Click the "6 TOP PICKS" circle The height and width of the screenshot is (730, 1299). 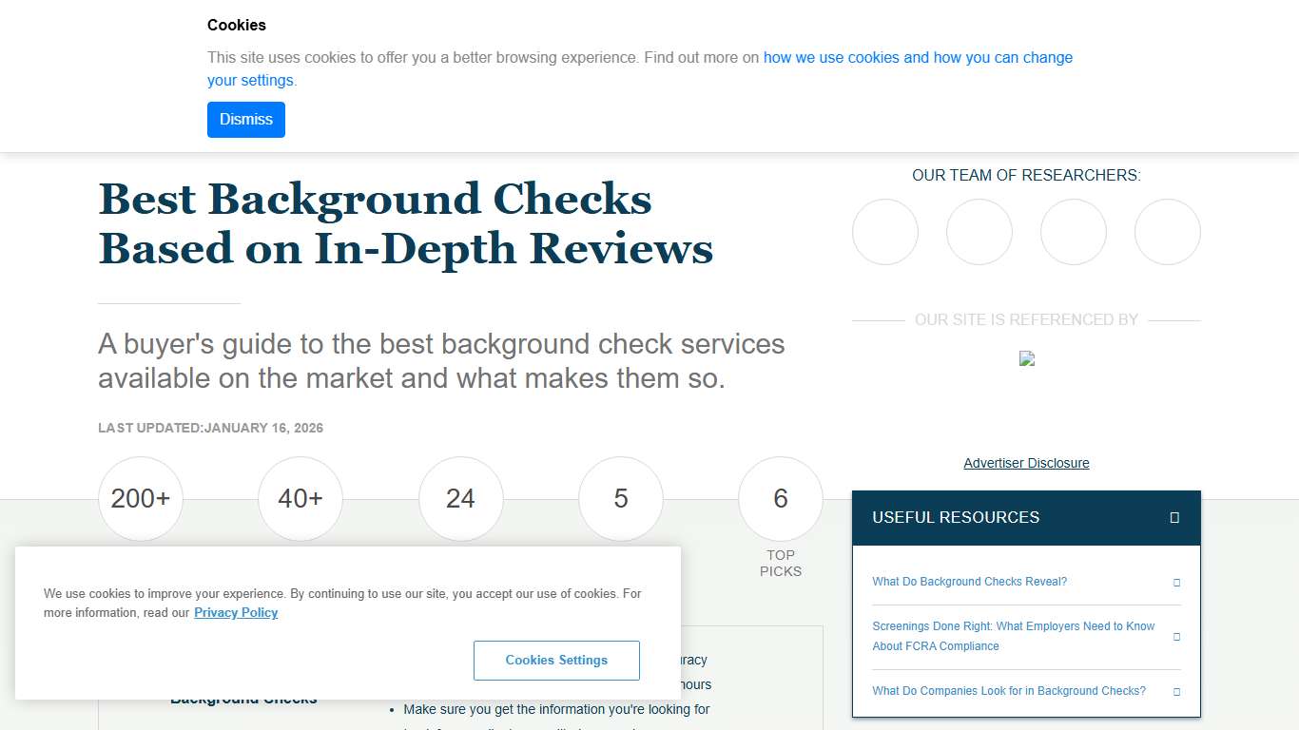point(780,498)
